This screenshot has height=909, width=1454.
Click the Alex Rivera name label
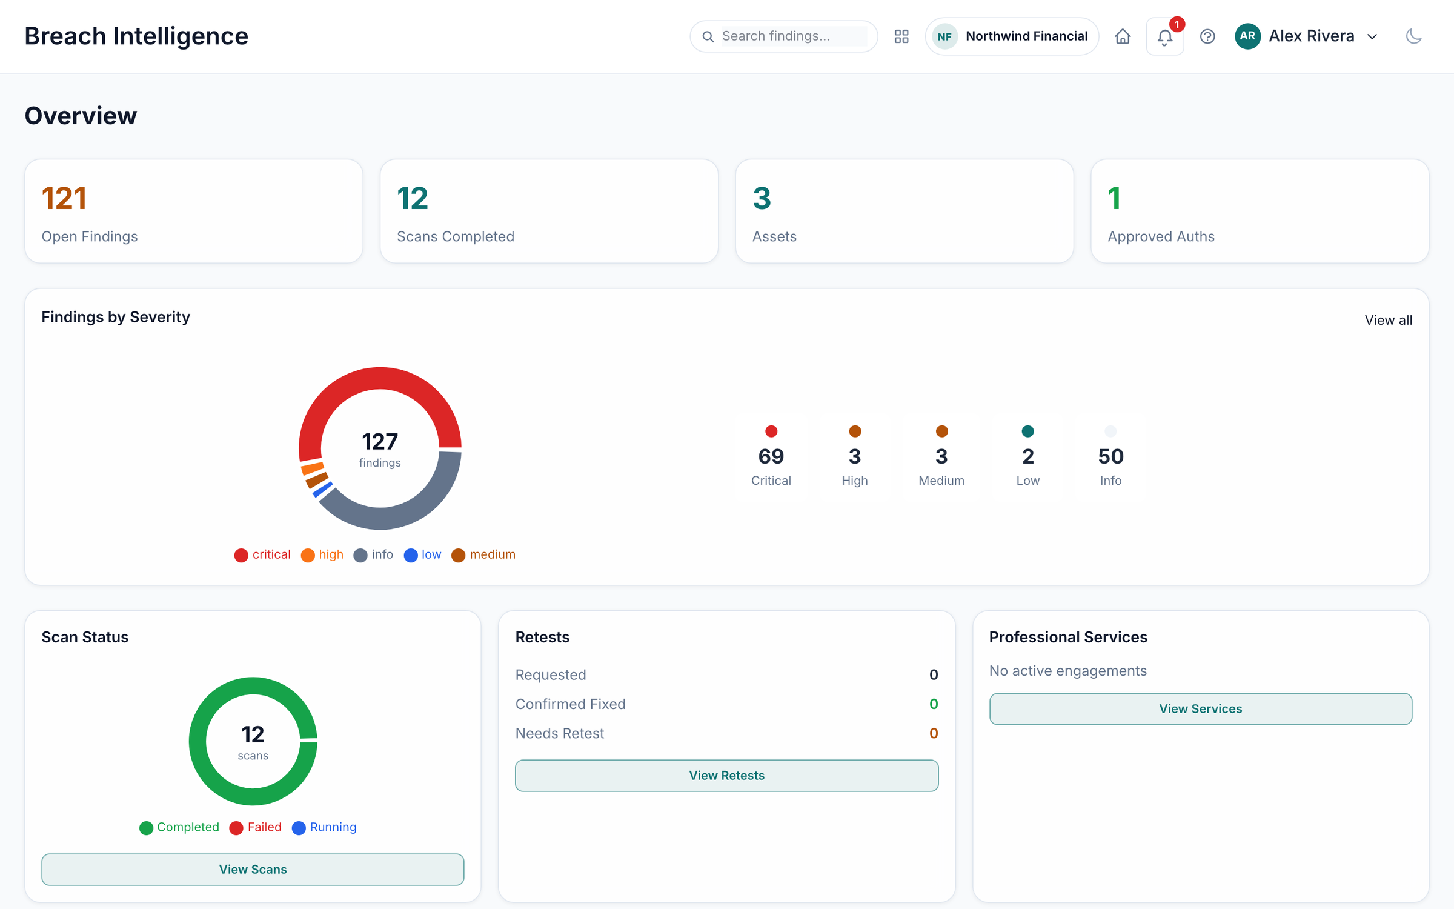tap(1311, 36)
